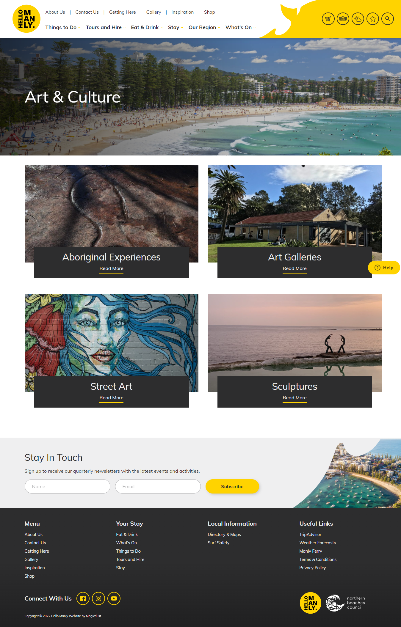Open the YouTube icon in footer

(x=114, y=598)
